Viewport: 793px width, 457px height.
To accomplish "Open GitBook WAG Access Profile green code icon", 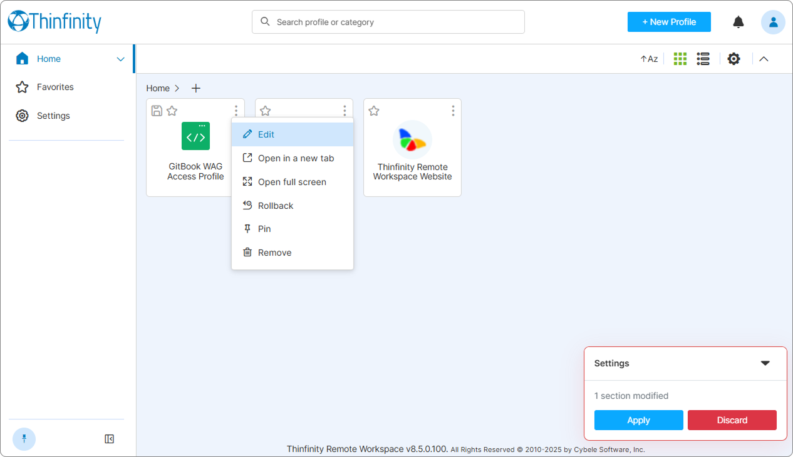I will 195,136.
